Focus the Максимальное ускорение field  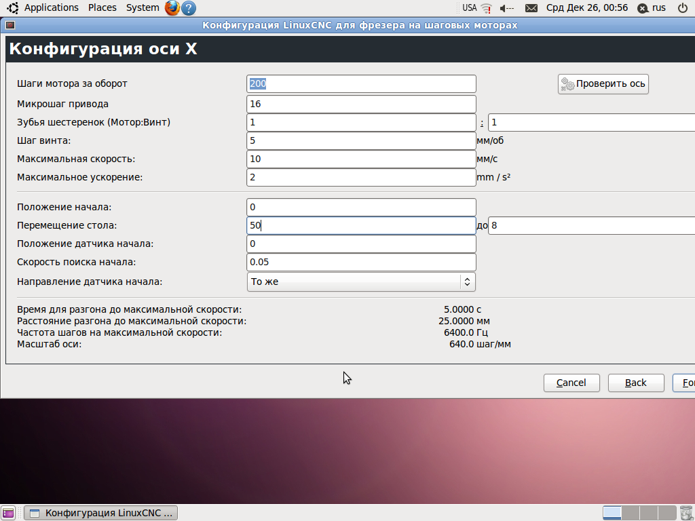point(361,177)
